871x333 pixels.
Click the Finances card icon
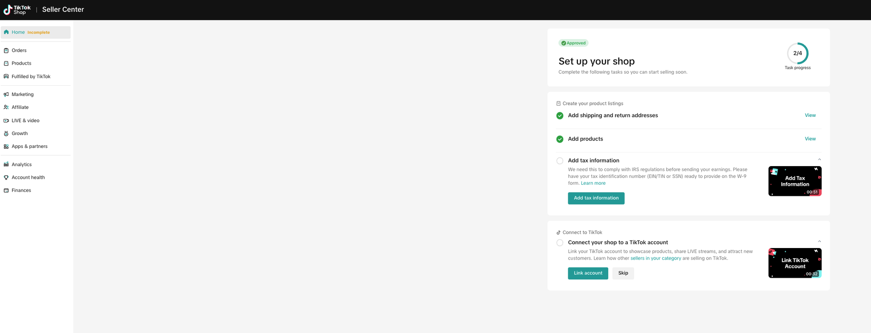[6, 190]
